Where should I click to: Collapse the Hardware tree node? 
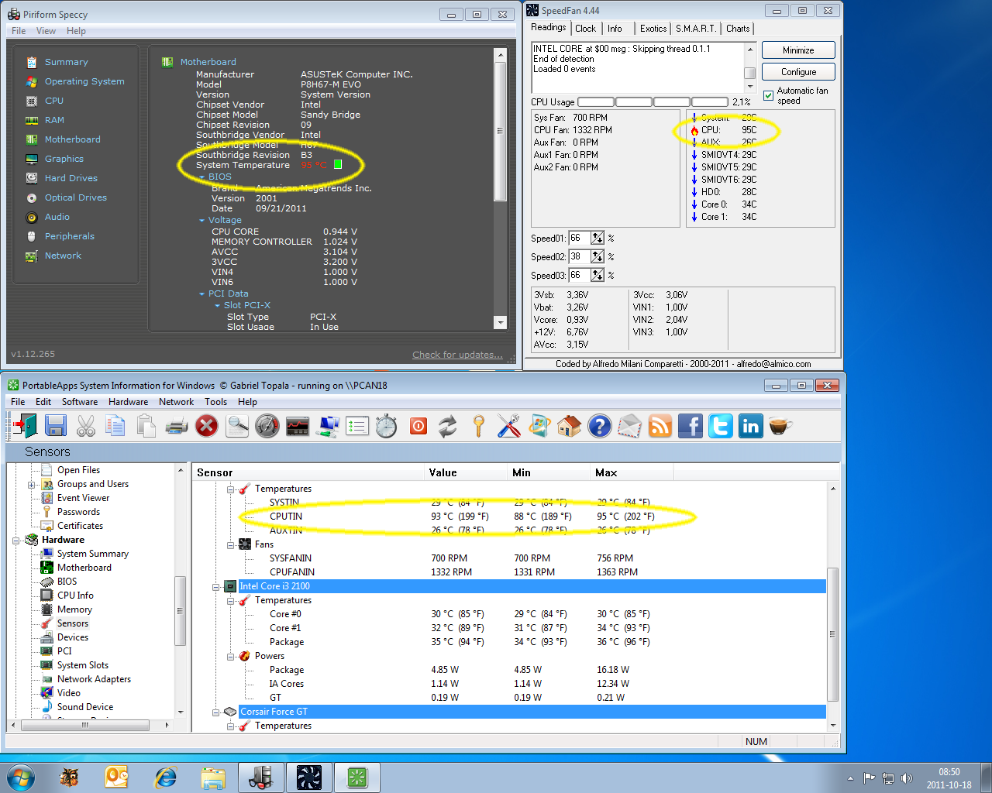click(x=15, y=541)
